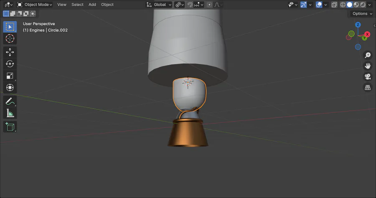Open Global transform orientation dropdown
376x198 pixels.
click(x=159, y=5)
